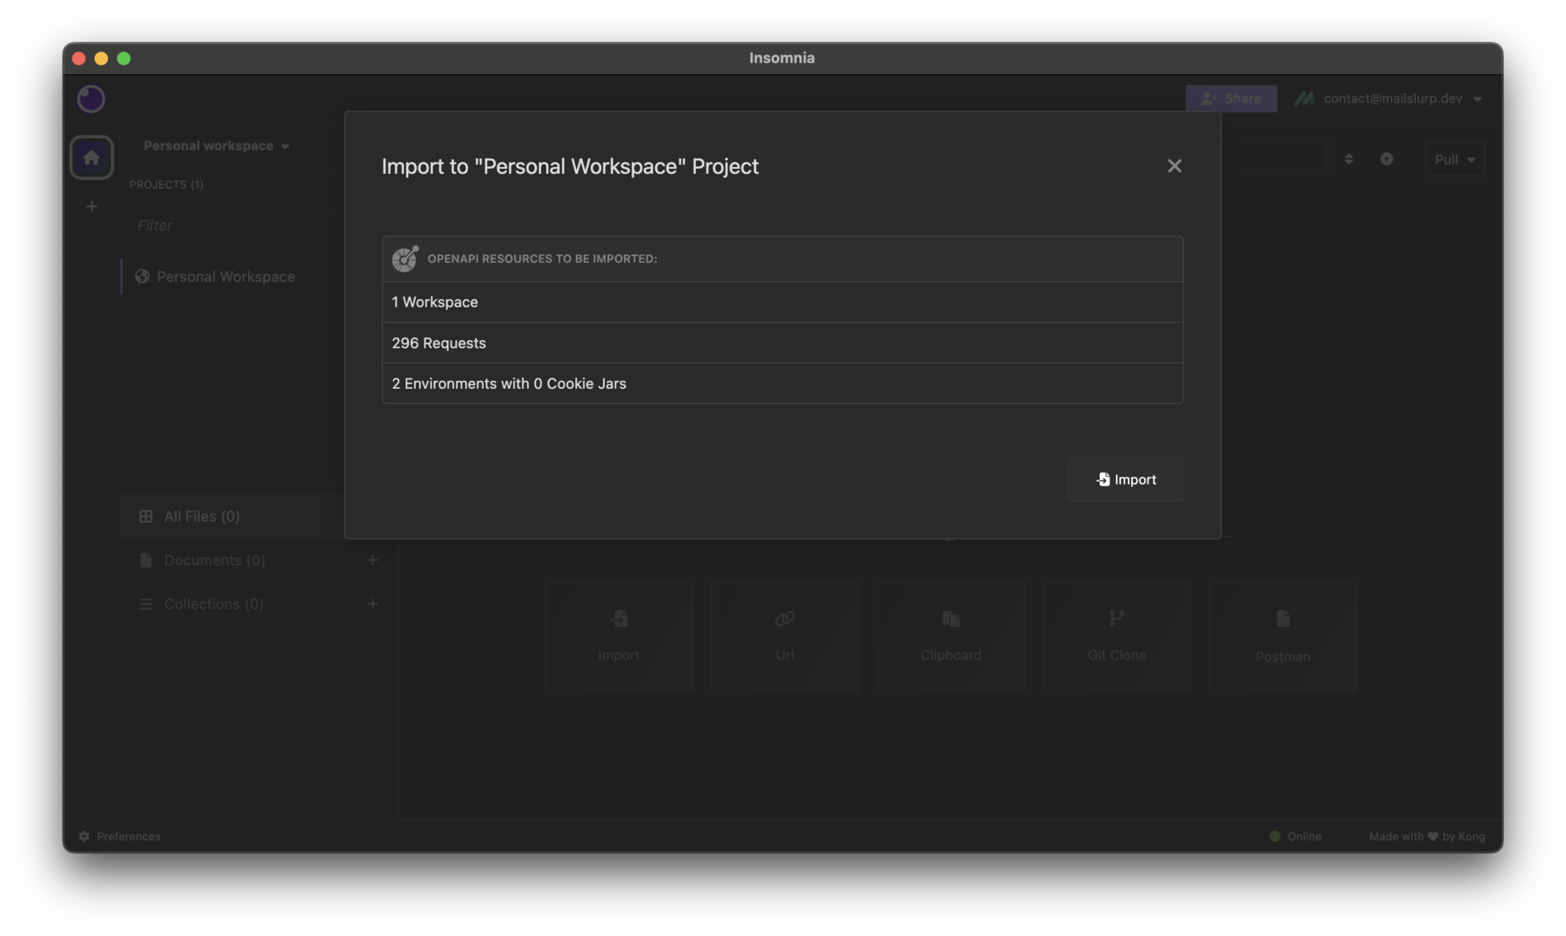Add a new collection with plus icon
Viewport: 1566px width, 936px height.
coord(372,605)
